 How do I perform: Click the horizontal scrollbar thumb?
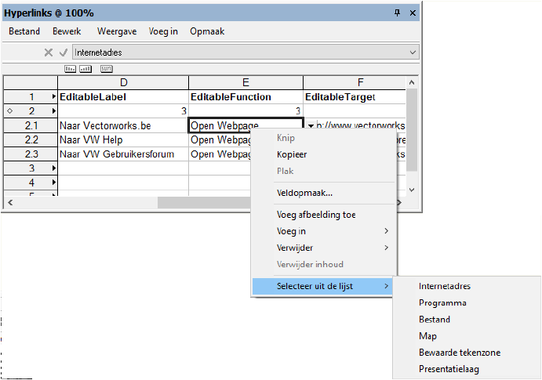coord(204,203)
